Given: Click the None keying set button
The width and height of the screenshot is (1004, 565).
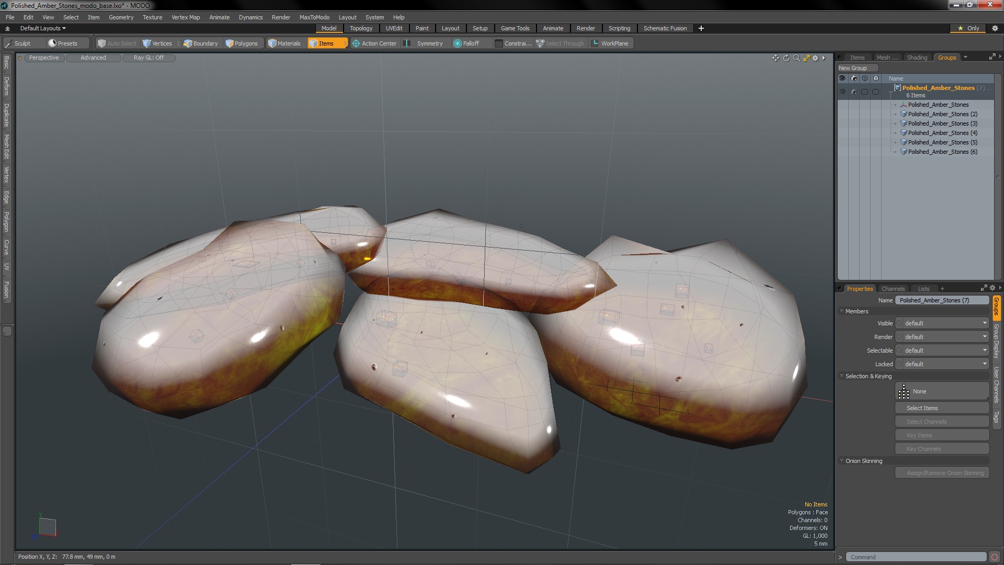Looking at the screenshot, I should click(x=942, y=391).
